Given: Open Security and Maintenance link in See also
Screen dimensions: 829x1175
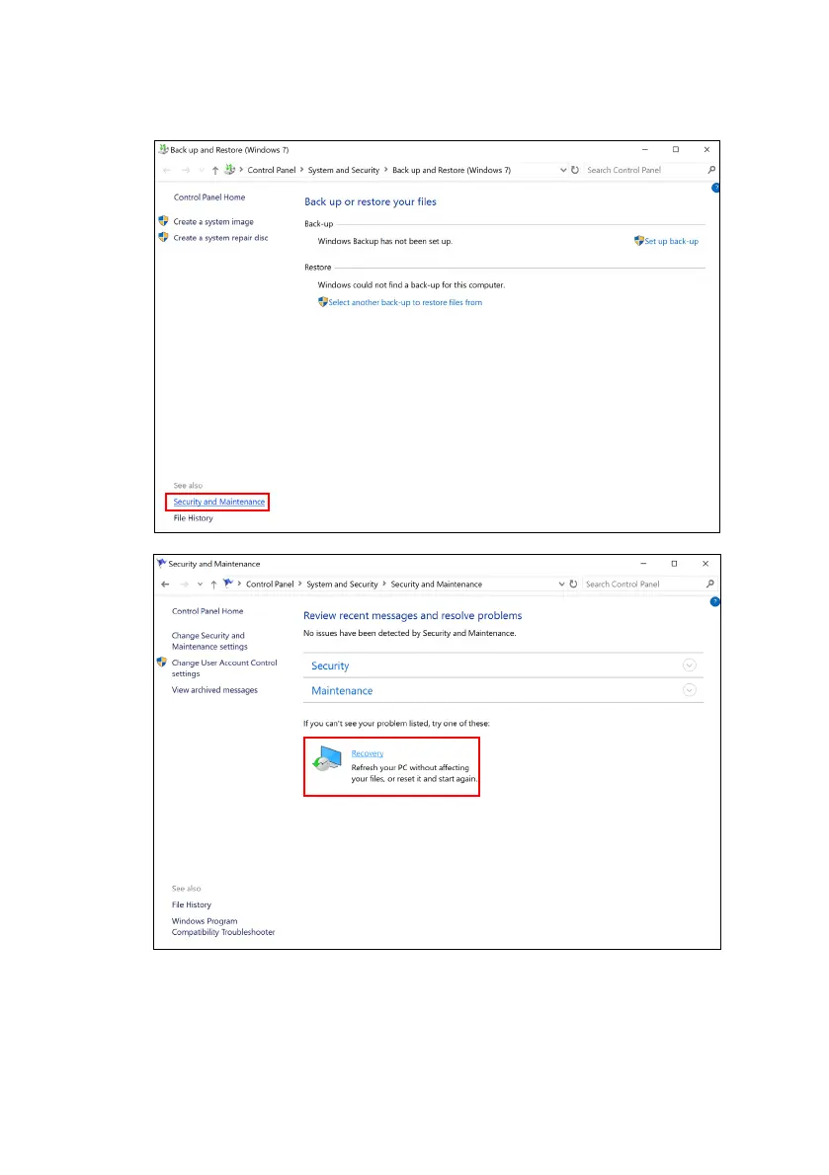Looking at the screenshot, I should point(219,502).
